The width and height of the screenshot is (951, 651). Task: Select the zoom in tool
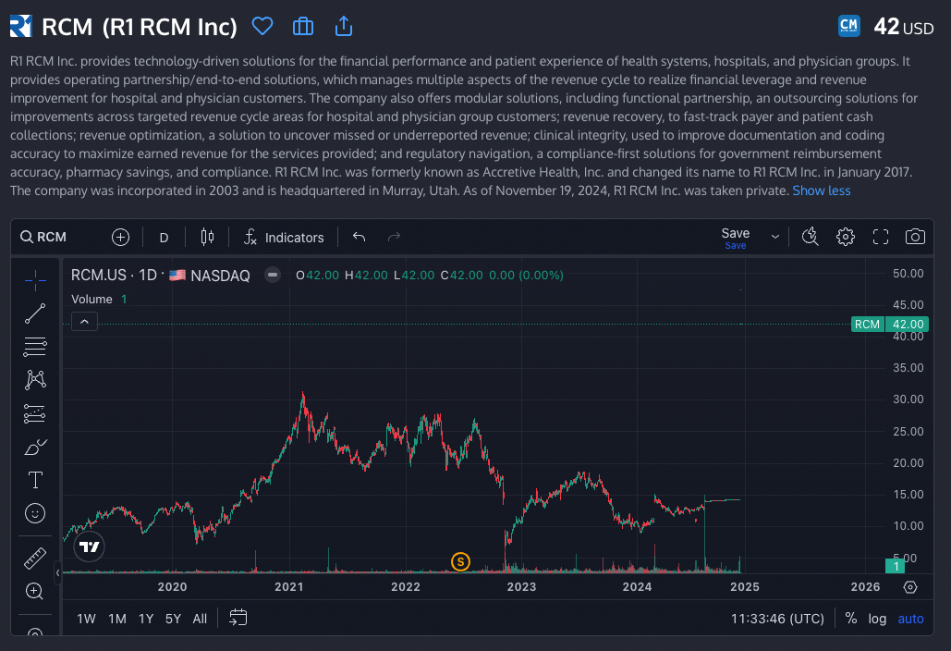[x=35, y=591]
